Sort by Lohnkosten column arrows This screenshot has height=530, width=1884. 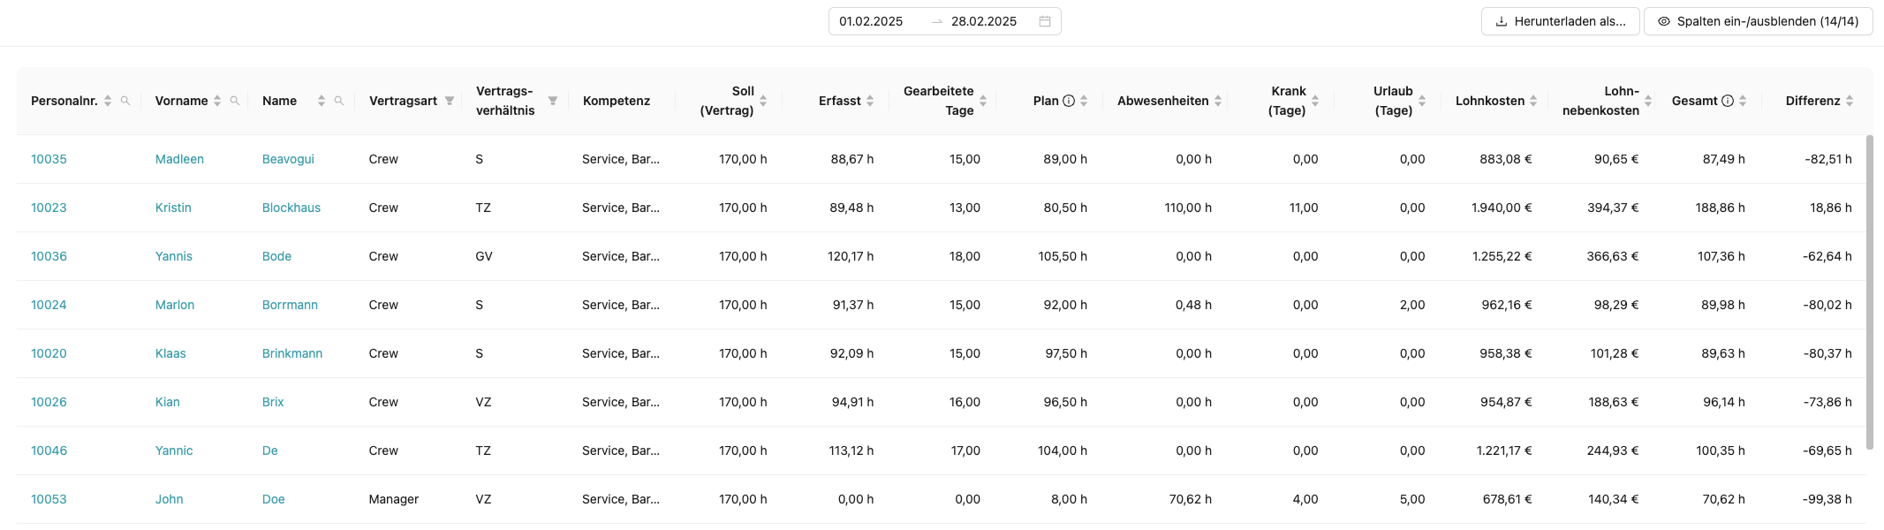tap(1533, 101)
